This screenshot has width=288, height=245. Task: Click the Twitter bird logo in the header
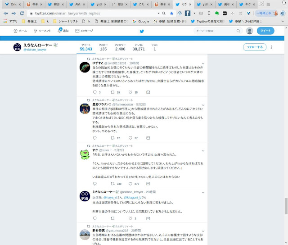click(x=142, y=31)
